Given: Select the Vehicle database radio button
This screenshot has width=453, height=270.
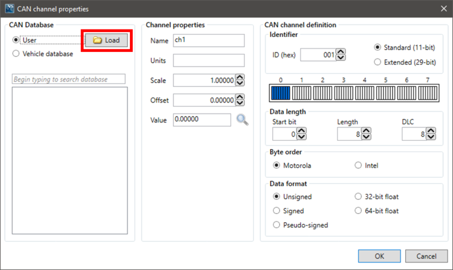Looking at the screenshot, I should pyautogui.click(x=16, y=54).
